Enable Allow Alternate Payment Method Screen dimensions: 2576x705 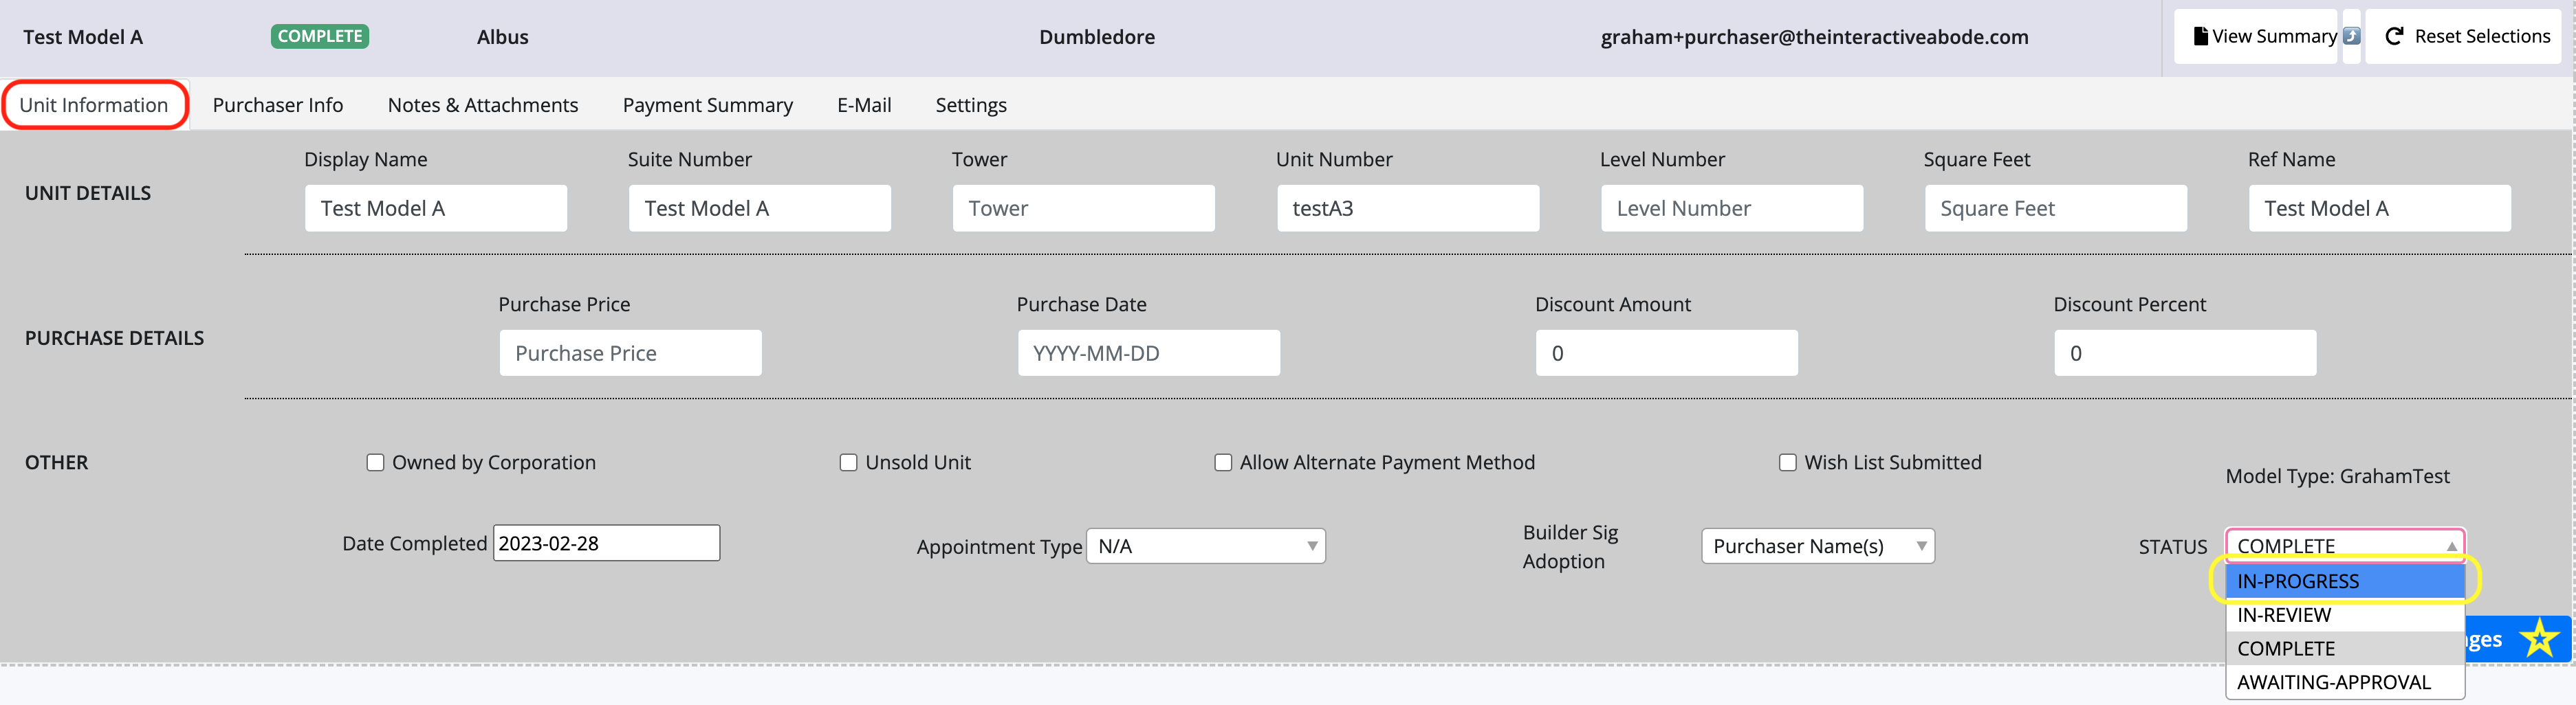[x=1223, y=462]
